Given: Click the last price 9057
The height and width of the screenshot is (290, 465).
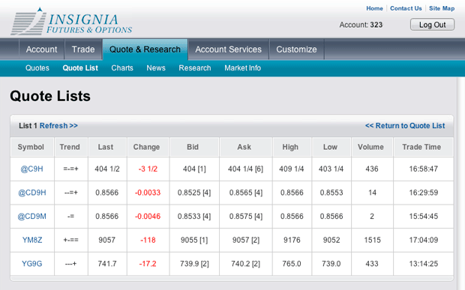Looking at the screenshot, I should click(x=106, y=240).
